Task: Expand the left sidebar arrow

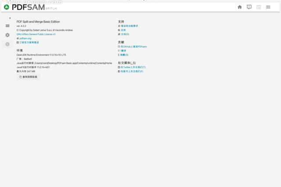Action: (x=10, y=18)
